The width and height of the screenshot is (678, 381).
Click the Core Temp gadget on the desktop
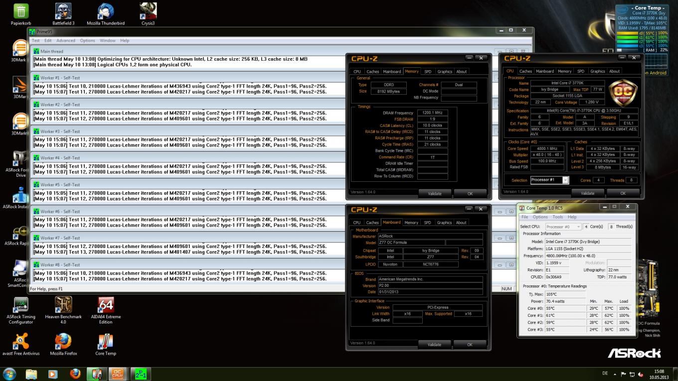pos(642,40)
